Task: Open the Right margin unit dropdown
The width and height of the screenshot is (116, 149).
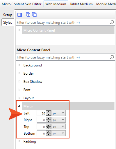Action: [58, 120]
